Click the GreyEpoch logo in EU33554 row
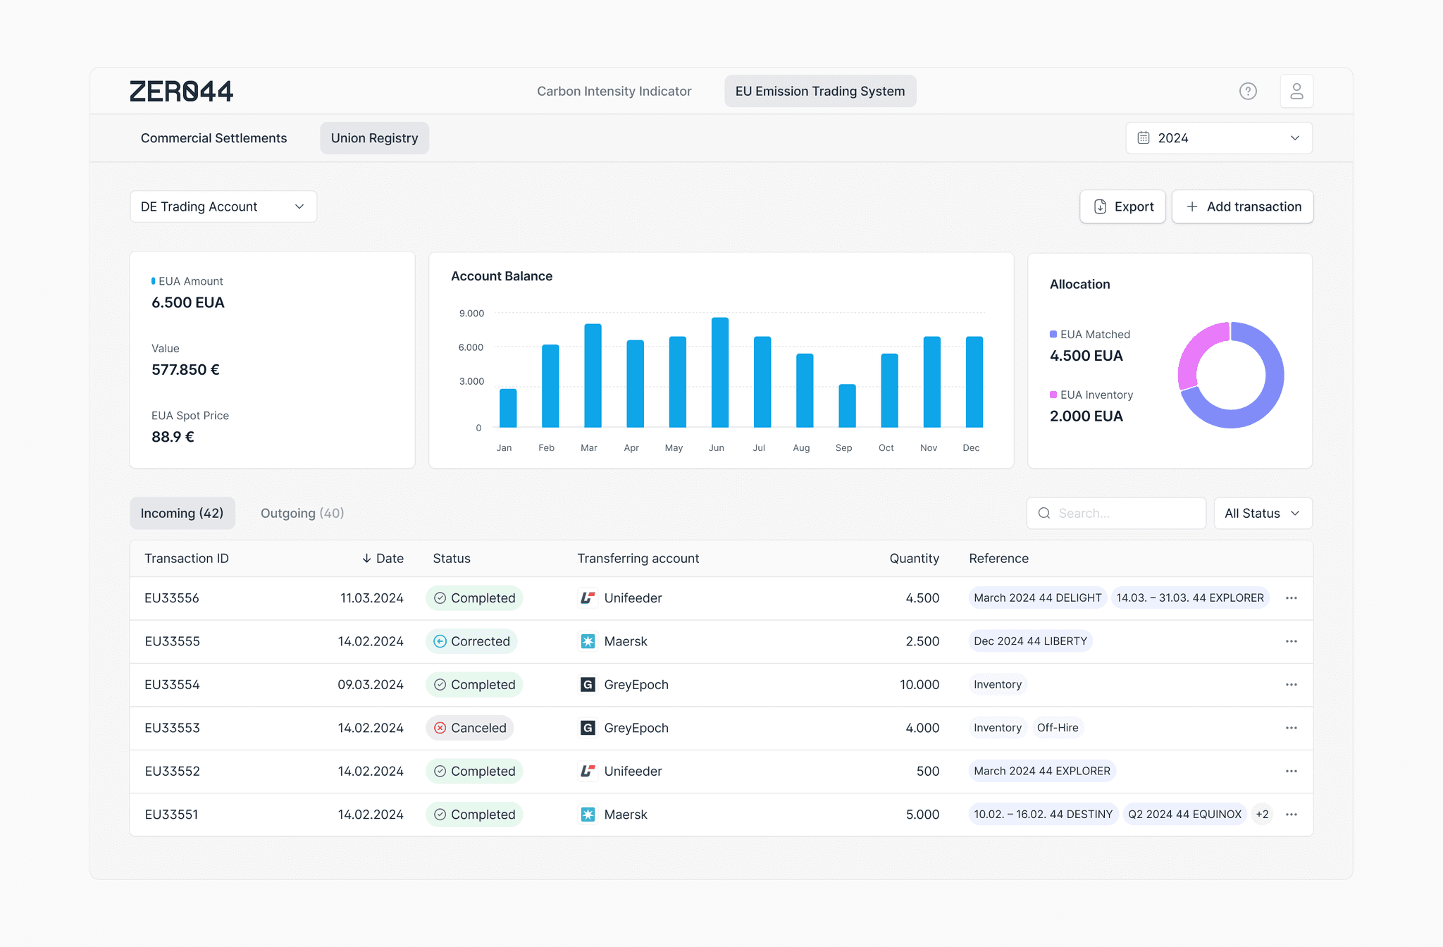 click(588, 684)
